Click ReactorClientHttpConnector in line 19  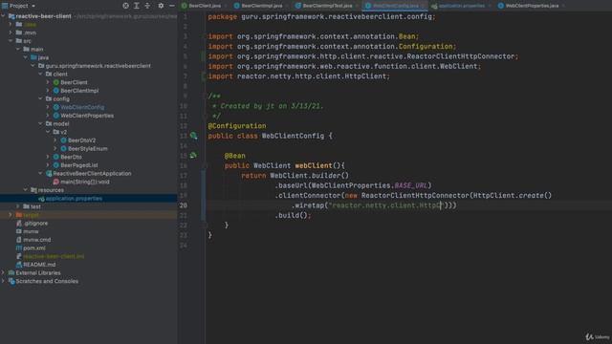tap(414, 195)
